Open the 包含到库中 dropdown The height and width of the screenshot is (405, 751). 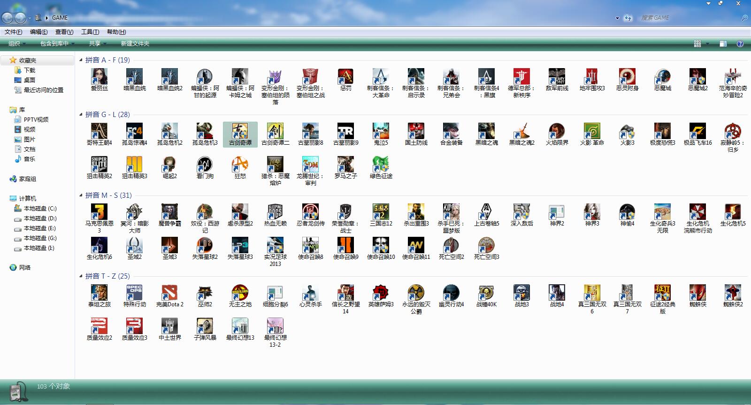click(x=57, y=43)
